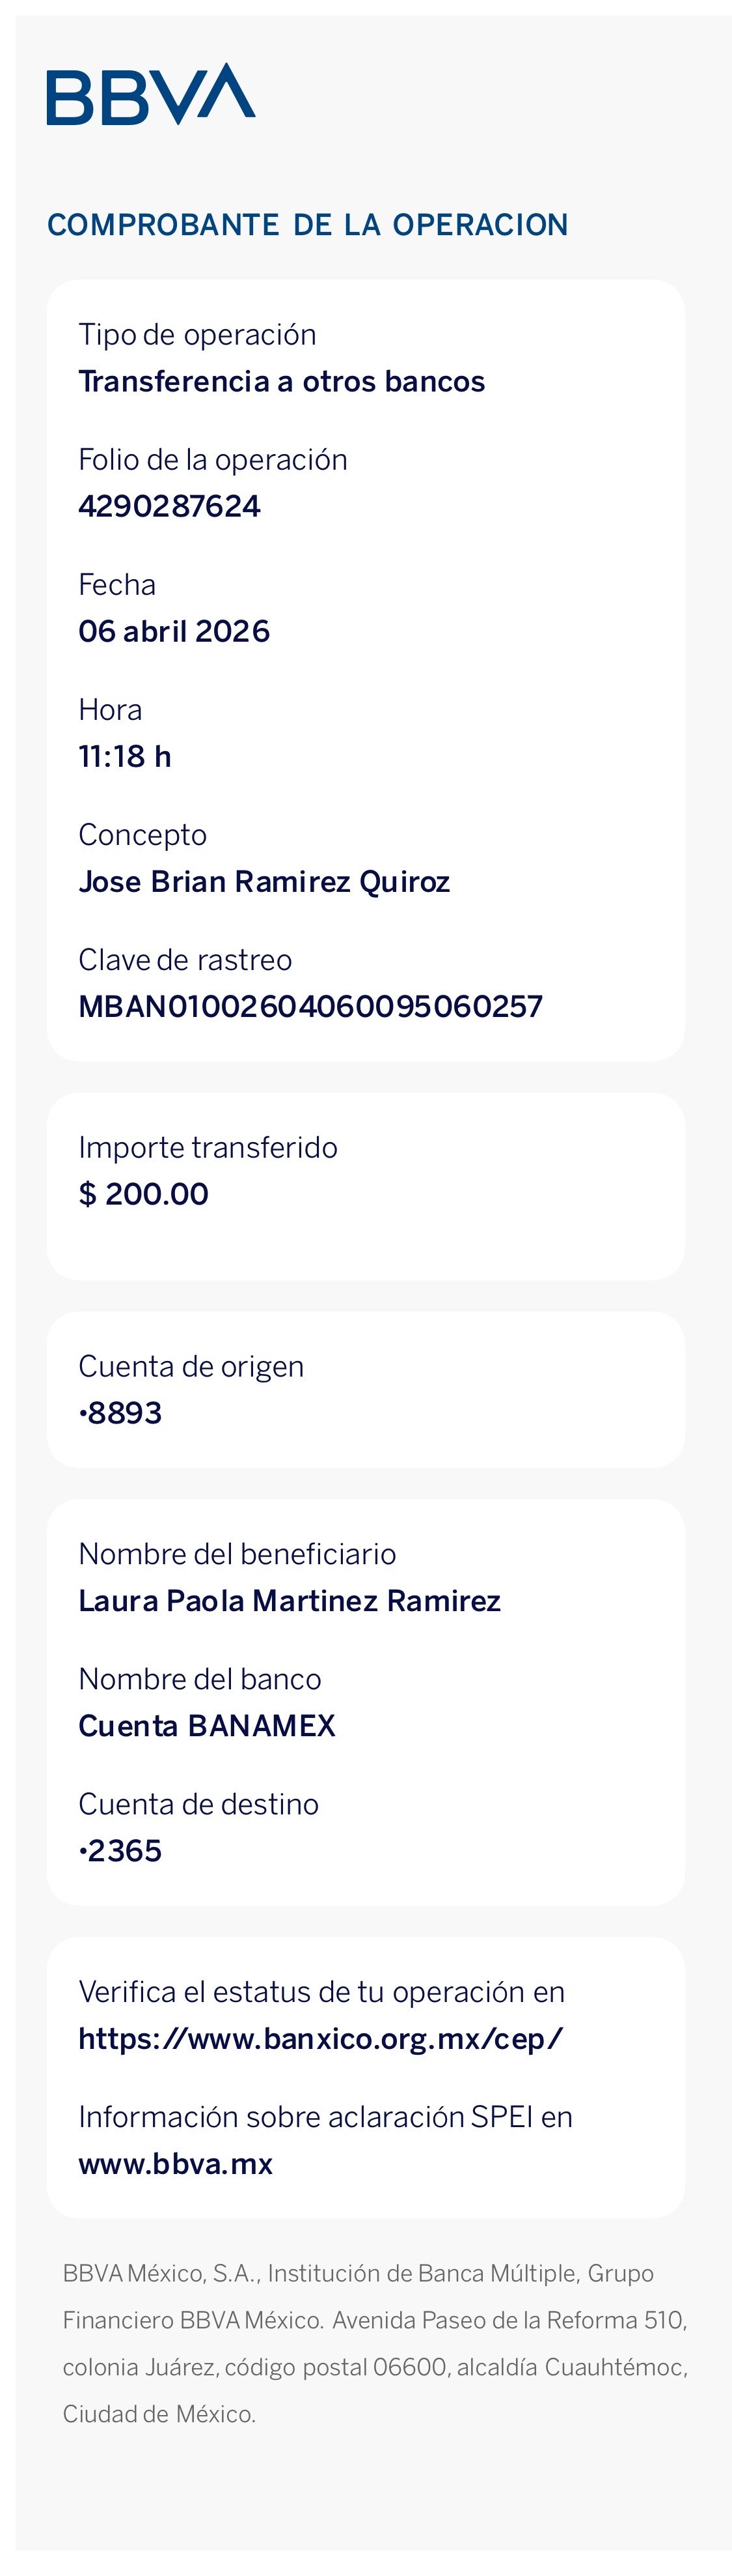This screenshot has height=2576, width=732.
Task: Select concept Jose Brian Ramirez Quiroz
Action: pos(264,881)
